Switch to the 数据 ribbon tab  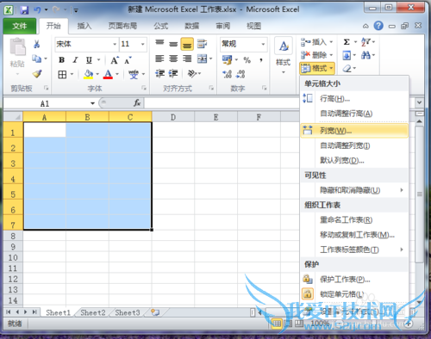192,26
